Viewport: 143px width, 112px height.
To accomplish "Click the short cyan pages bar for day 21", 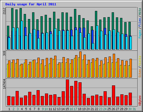I will [93, 46].
